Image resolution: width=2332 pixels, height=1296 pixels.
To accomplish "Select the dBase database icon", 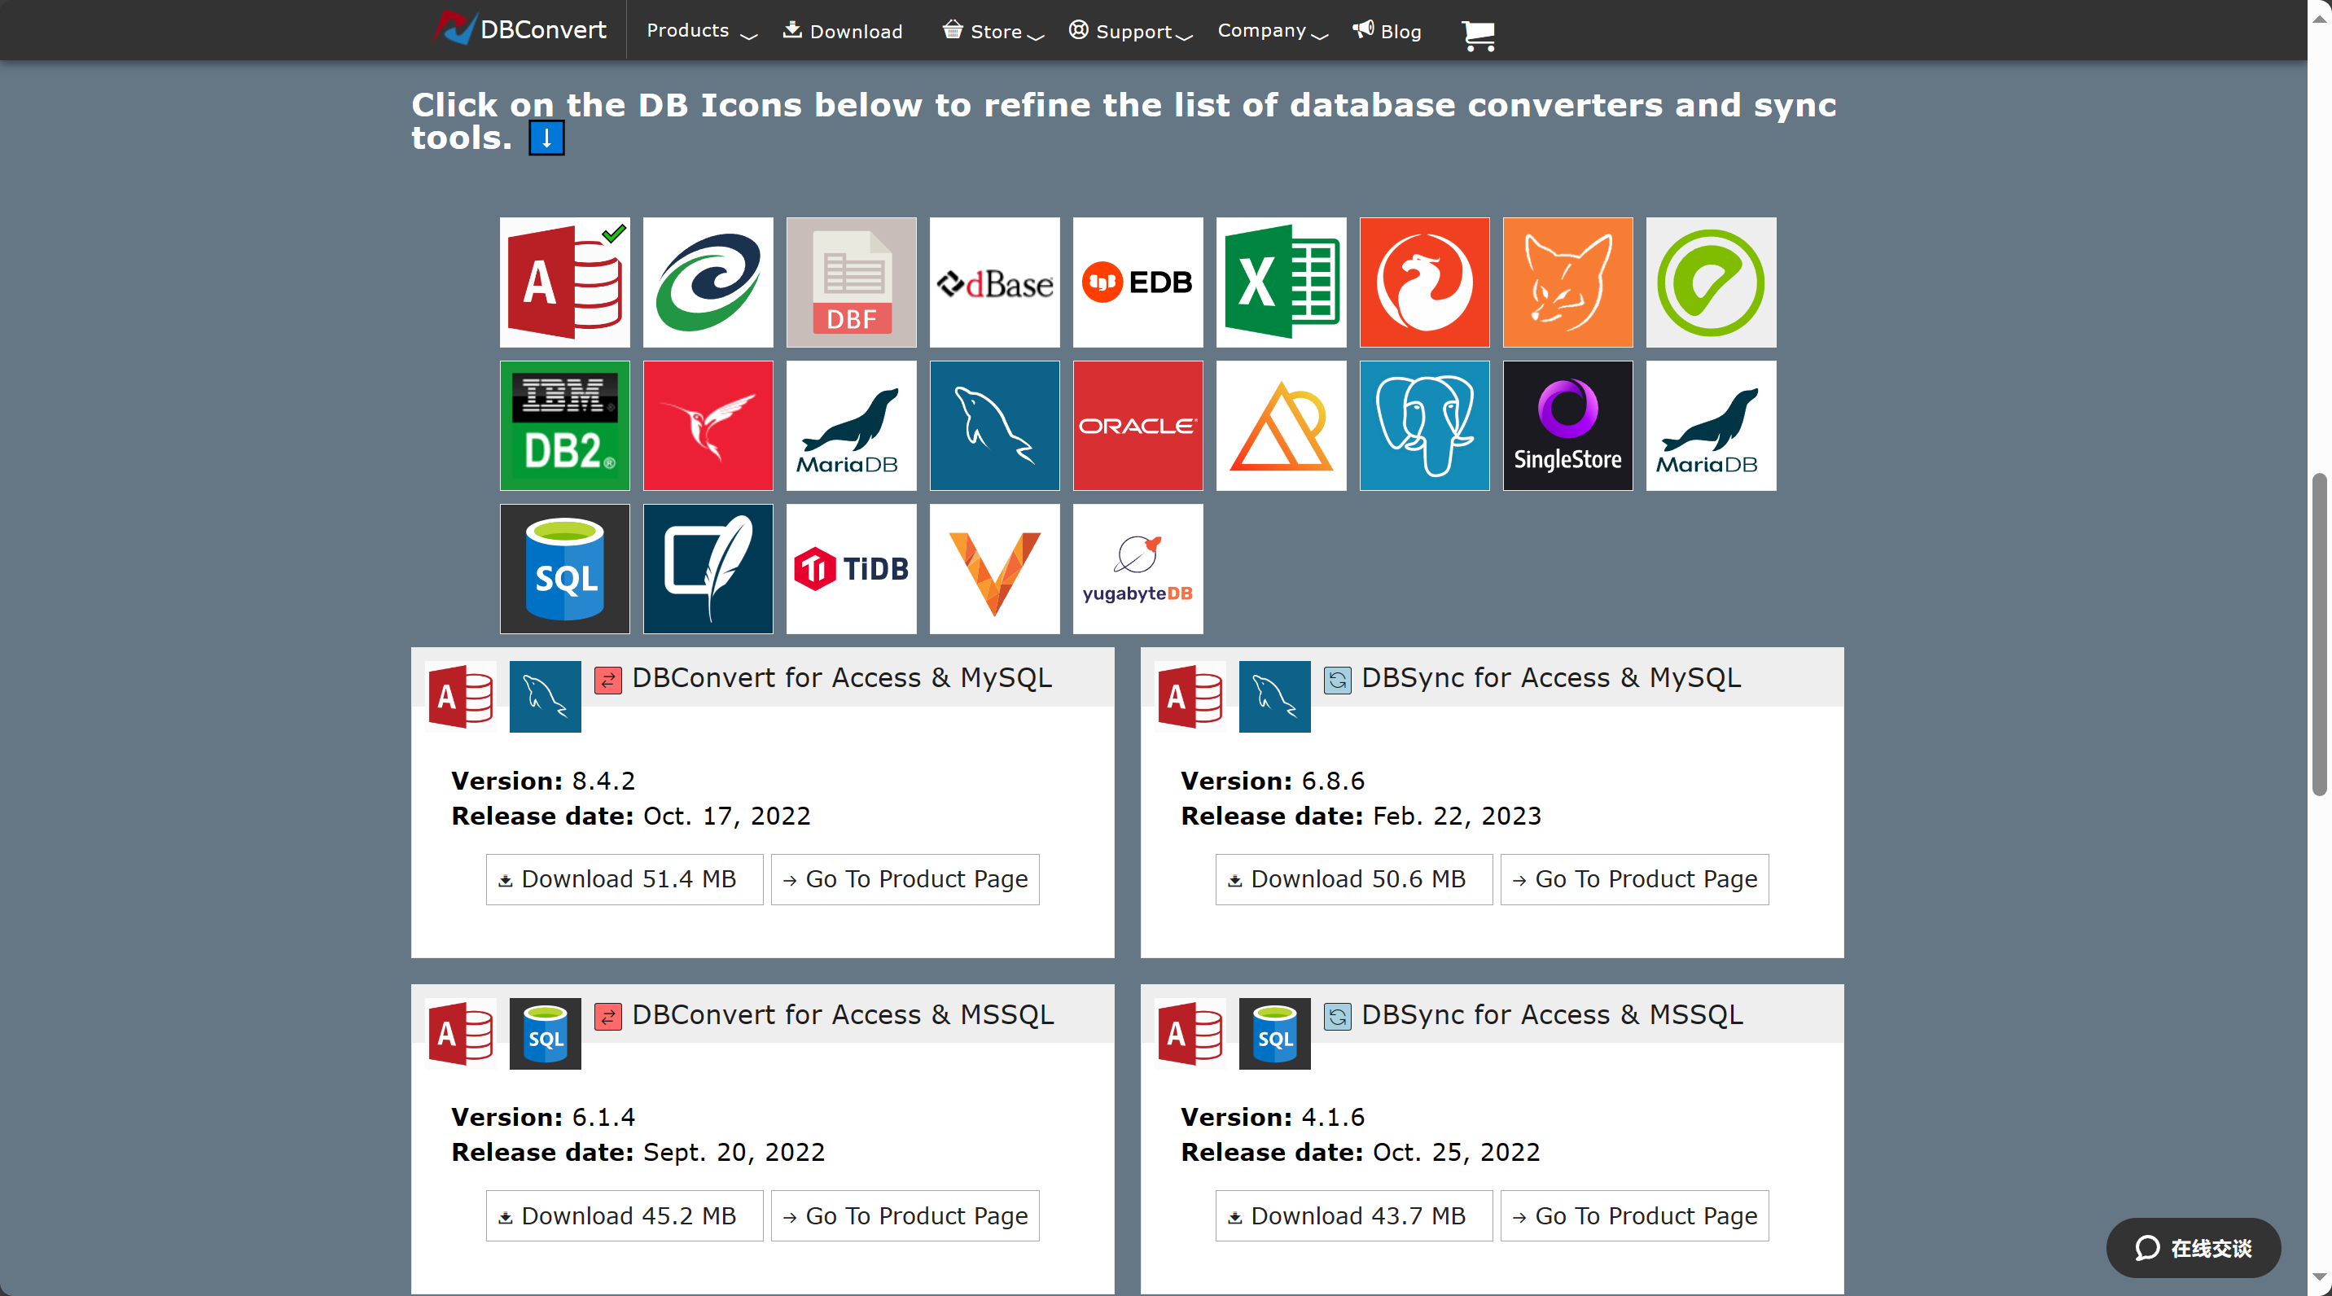I will pyautogui.click(x=994, y=282).
